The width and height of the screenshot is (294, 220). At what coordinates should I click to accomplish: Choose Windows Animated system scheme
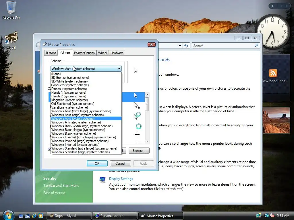click(86, 122)
